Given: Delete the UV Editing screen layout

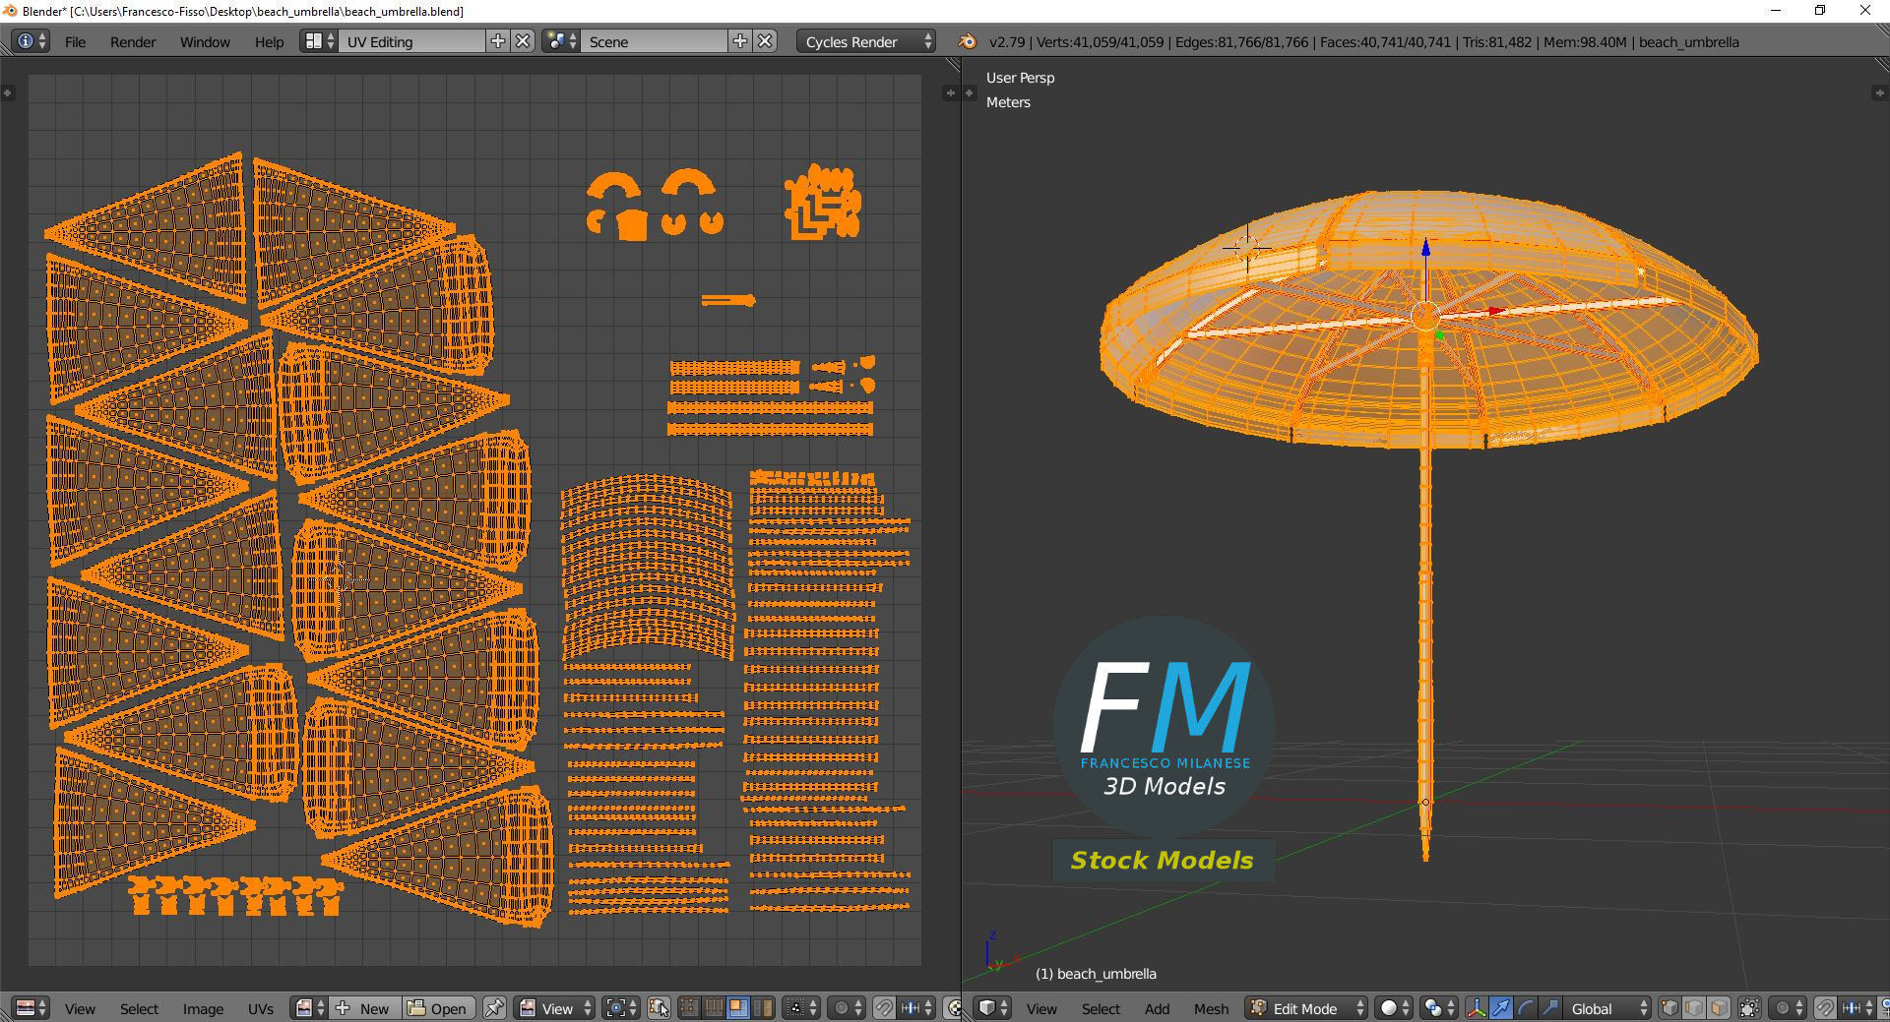Looking at the screenshot, I should coord(524,41).
